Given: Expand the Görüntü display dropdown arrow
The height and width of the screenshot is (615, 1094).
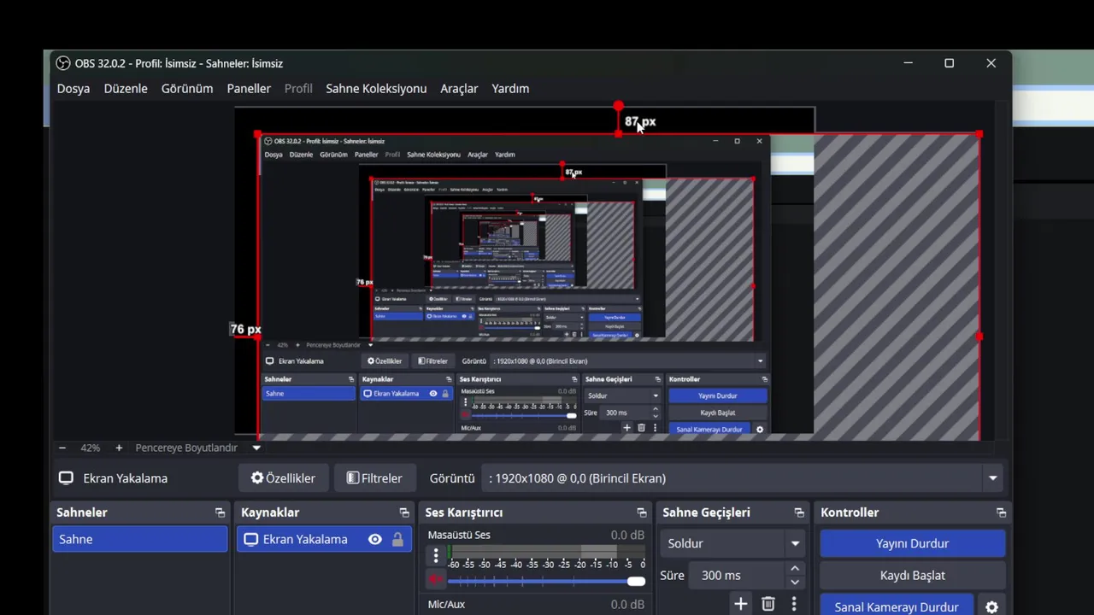Looking at the screenshot, I should coord(992,478).
